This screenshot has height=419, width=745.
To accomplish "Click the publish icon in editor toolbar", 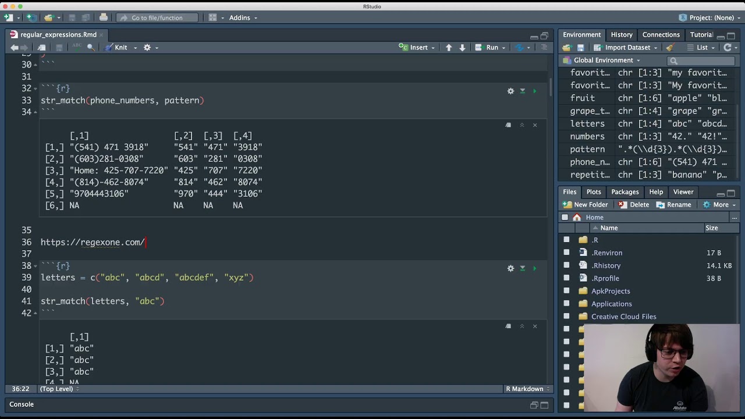I will [x=520, y=47].
